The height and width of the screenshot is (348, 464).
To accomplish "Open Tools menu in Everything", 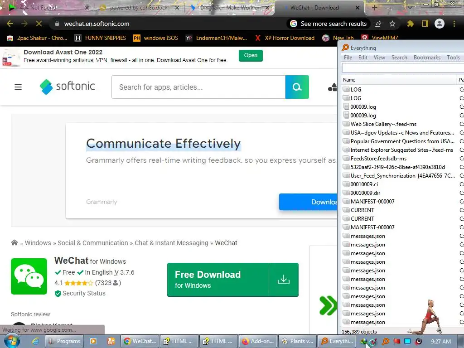I will click(x=453, y=58).
